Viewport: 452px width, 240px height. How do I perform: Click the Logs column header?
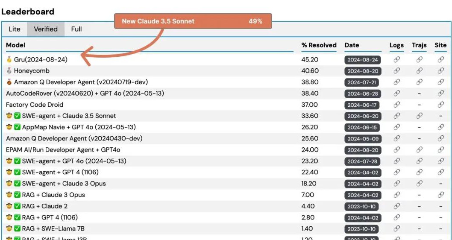point(396,45)
